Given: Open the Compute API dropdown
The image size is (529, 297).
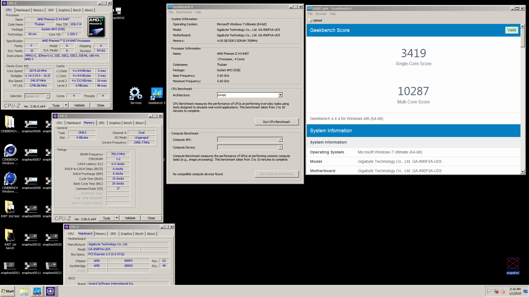Looking at the screenshot, I should (280, 140).
